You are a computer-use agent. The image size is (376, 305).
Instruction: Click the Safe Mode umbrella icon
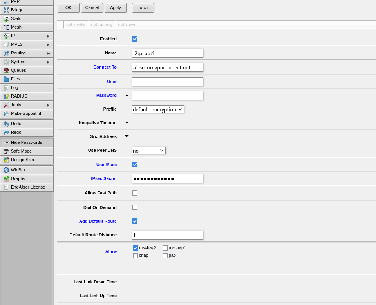(x=6, y=151)
